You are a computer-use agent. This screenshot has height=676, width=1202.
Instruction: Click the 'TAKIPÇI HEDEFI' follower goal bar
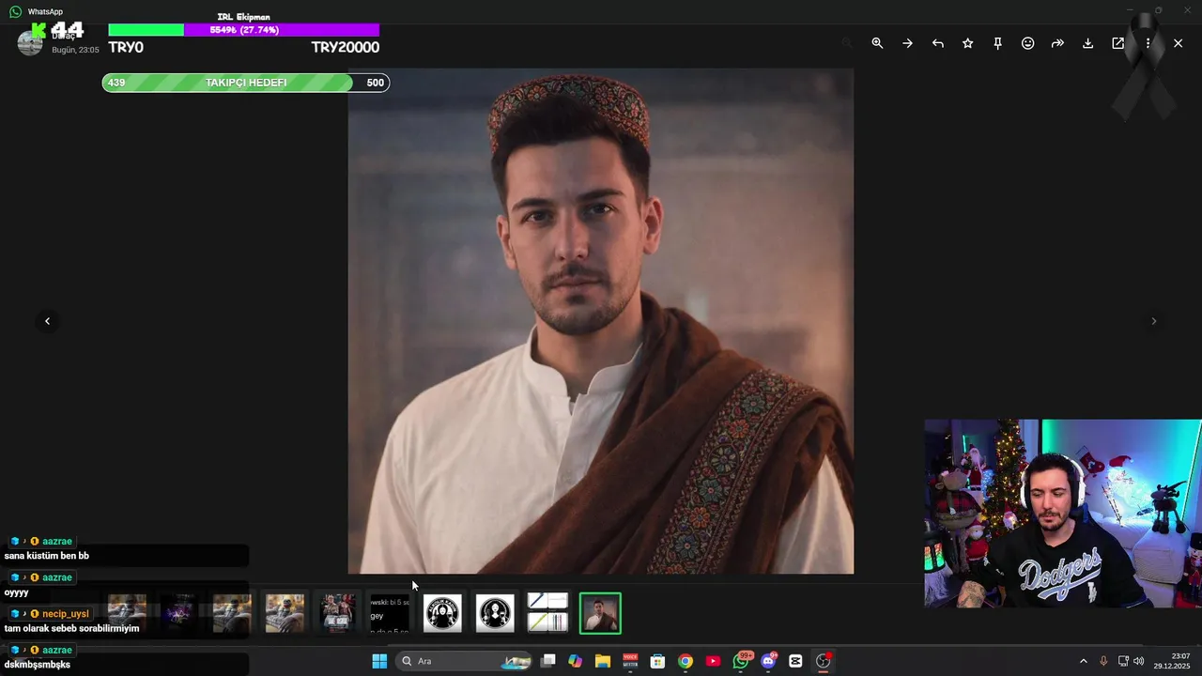coord(246,83)
